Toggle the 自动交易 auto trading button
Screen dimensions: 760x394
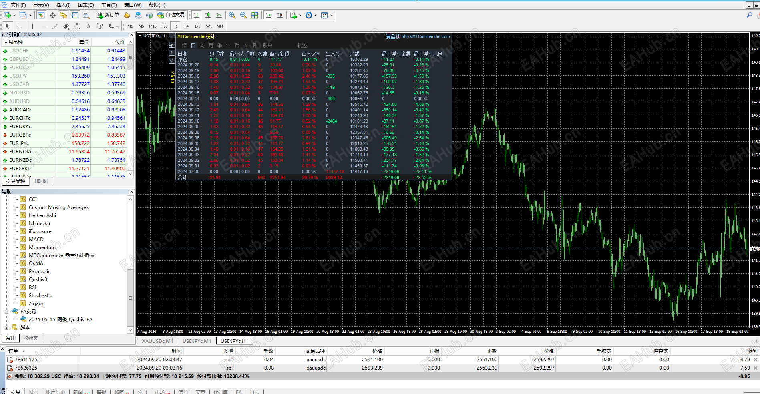click(x=171, y=15)
